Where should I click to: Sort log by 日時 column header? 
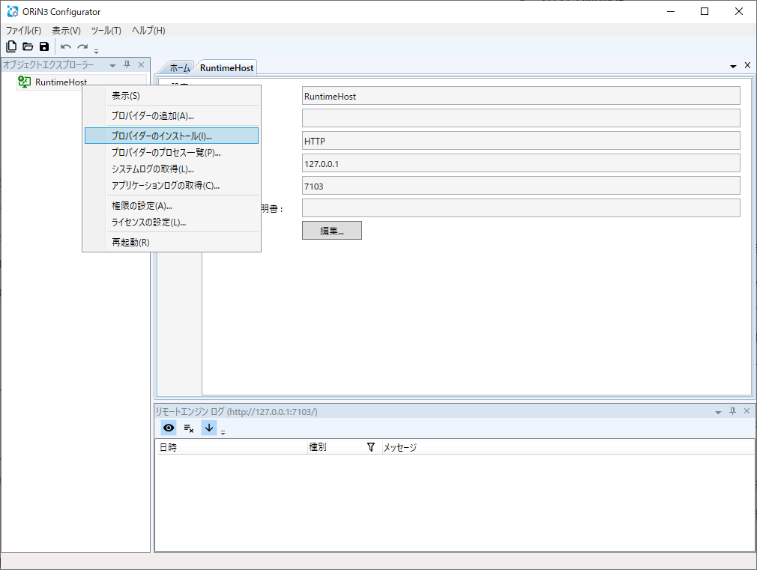232,447
